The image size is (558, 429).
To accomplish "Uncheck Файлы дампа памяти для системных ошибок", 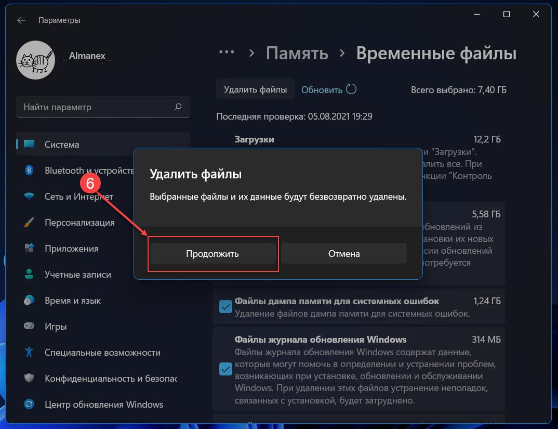I will [x=225, y=307].
